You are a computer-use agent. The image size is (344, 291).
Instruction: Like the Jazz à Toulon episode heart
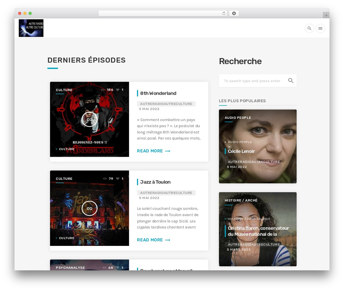click(118, 179)
